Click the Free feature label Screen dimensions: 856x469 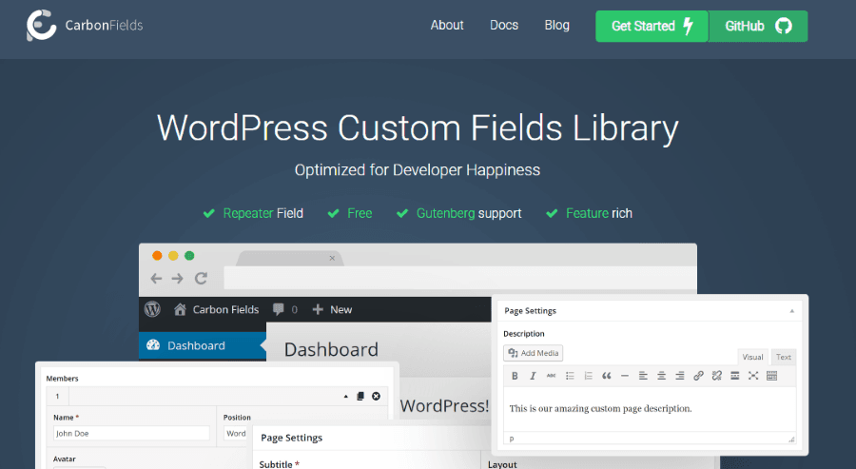point(360,213)
